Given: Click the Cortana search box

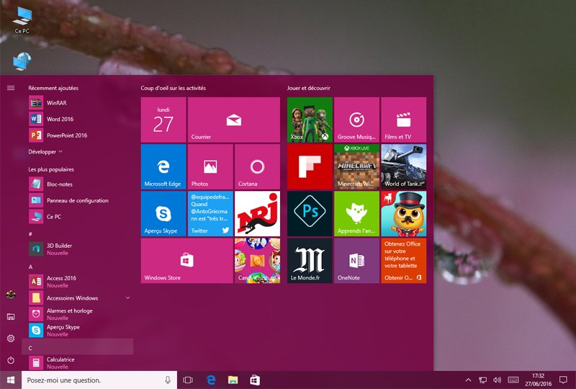Looking at the screenshot, I should [x=94, y=380].
